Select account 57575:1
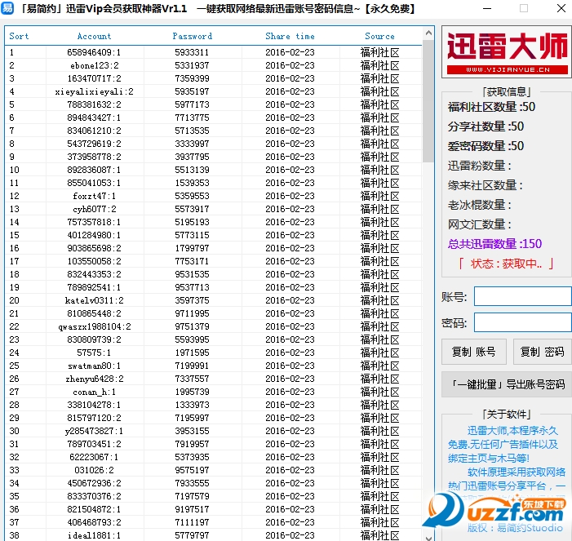This screenshot has height=541, width=572. click(94, 353)
